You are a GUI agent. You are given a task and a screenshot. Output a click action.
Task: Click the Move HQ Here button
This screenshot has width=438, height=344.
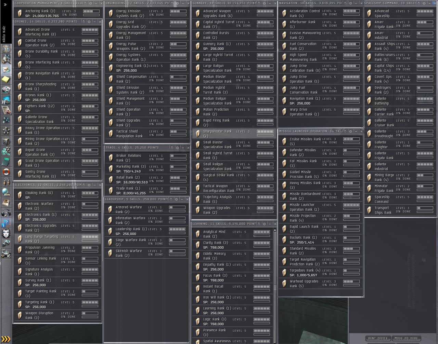point(406,338)
